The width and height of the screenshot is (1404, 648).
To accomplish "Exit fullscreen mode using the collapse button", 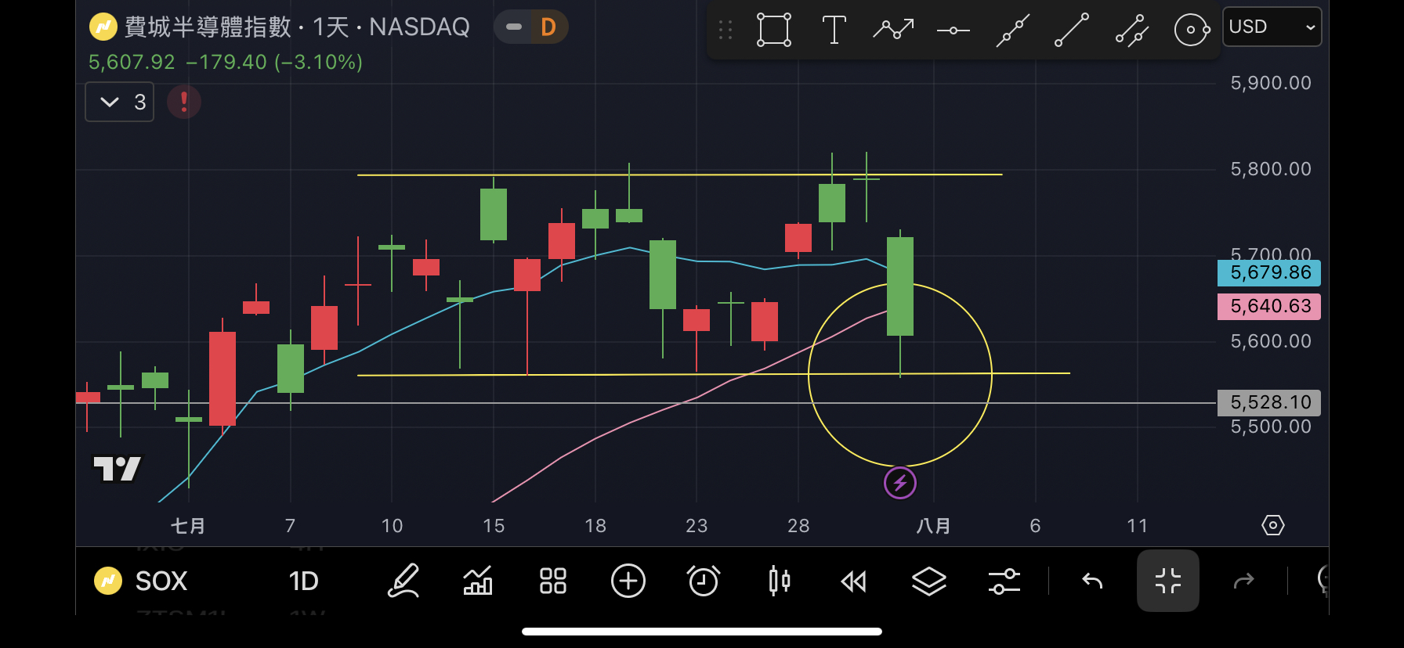I will 1167,581.
